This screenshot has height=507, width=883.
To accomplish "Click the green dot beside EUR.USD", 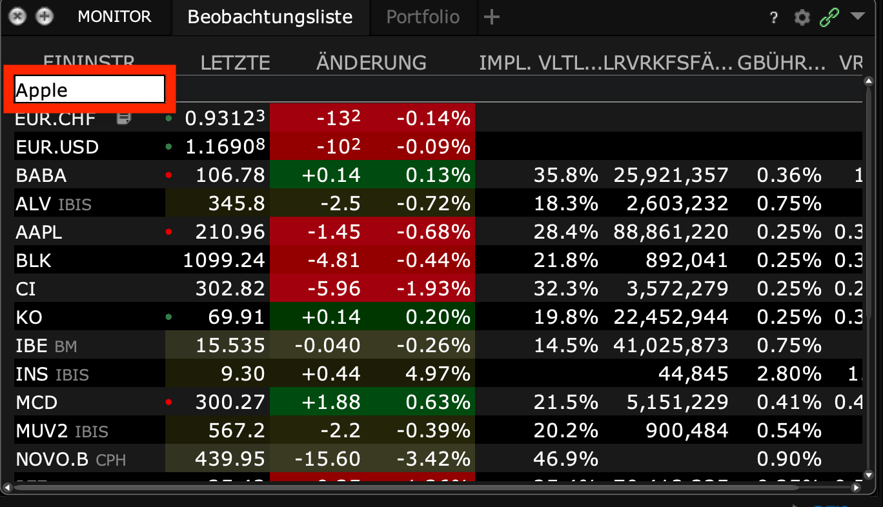I will [168, 146].
